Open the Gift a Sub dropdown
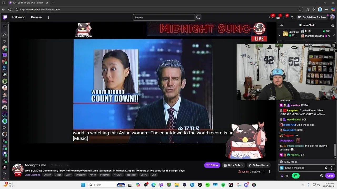337x189 pixels. 234,165
